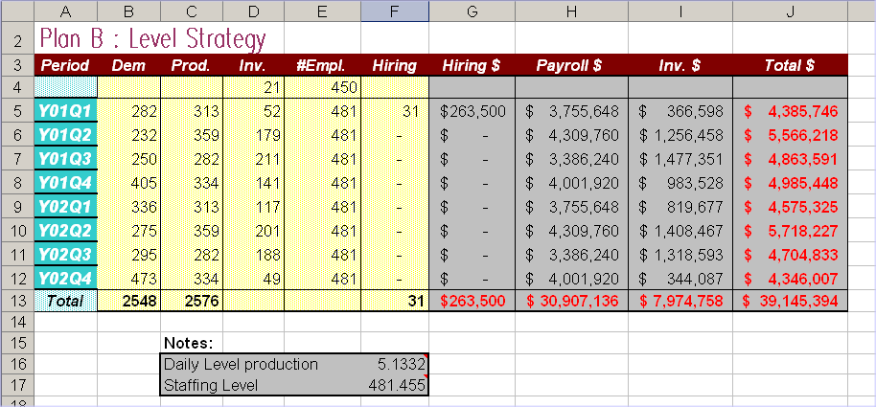Click the 'Total $' header cell
The image size is (876, 407).
pyautogui.click(x=790, y=65)
